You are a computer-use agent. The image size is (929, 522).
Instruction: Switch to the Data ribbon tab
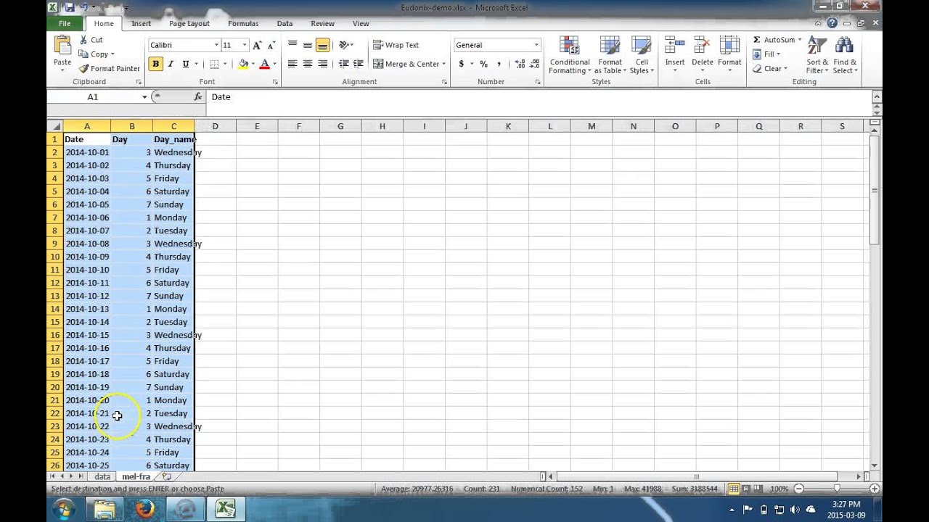[x=285, y=23]
